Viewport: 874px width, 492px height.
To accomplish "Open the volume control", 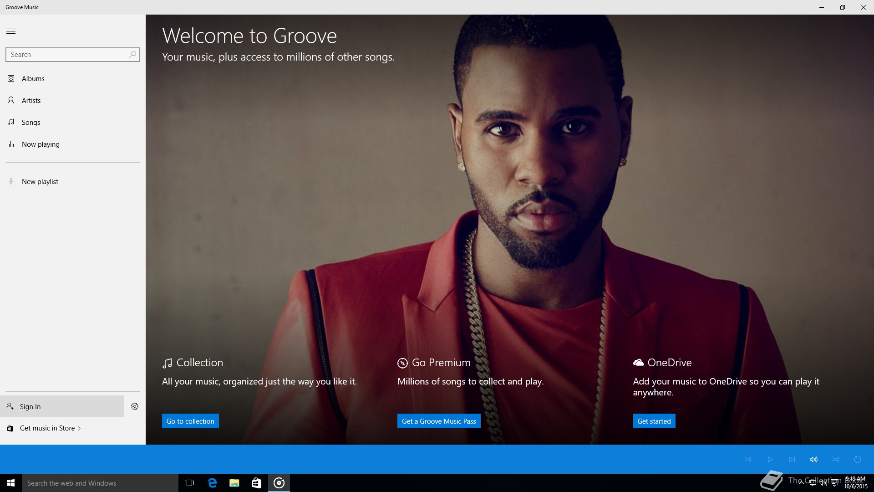I will pyautogui.click(x=813, y=459).
